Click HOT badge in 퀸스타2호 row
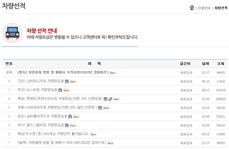This screenshot has height=149, width=229. click(x=93, y=134)
